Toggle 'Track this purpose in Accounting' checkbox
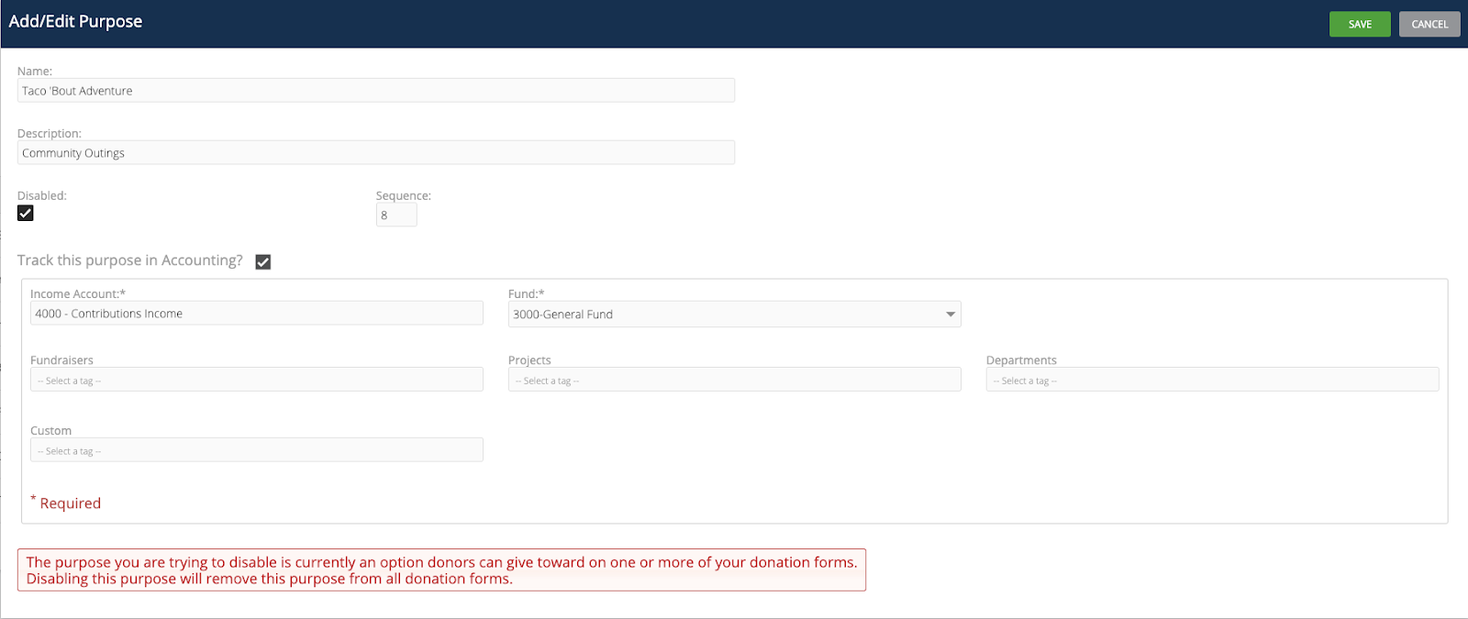 (x=263, y=261)
